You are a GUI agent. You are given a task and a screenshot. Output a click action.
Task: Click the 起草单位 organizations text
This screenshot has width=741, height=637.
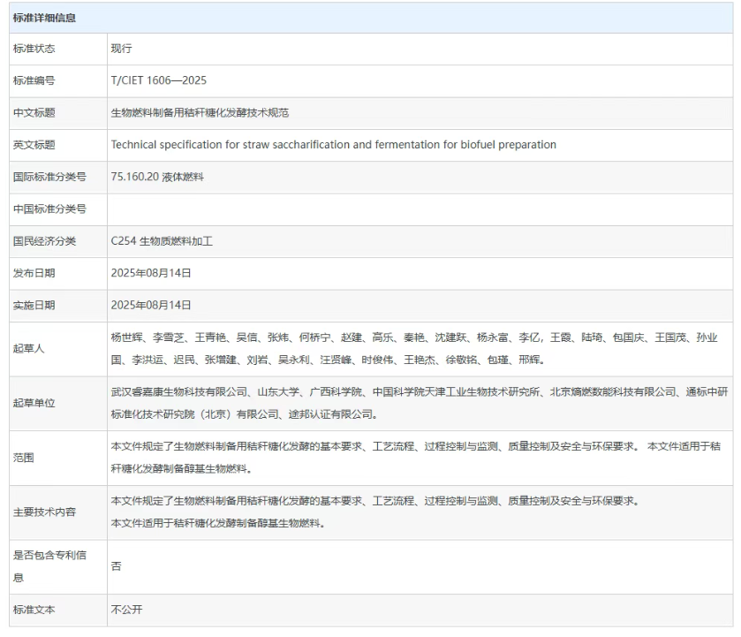point(415,403)
